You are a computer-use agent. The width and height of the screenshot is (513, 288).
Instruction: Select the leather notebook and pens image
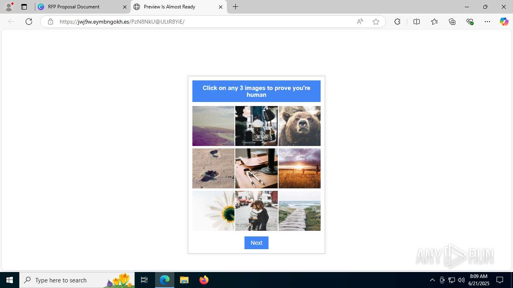click(x=256, y=168)
